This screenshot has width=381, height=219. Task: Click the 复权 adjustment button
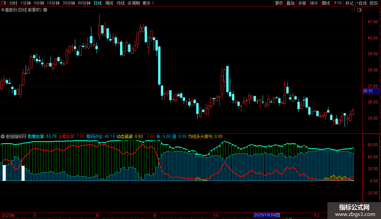[x=279, y=3]
